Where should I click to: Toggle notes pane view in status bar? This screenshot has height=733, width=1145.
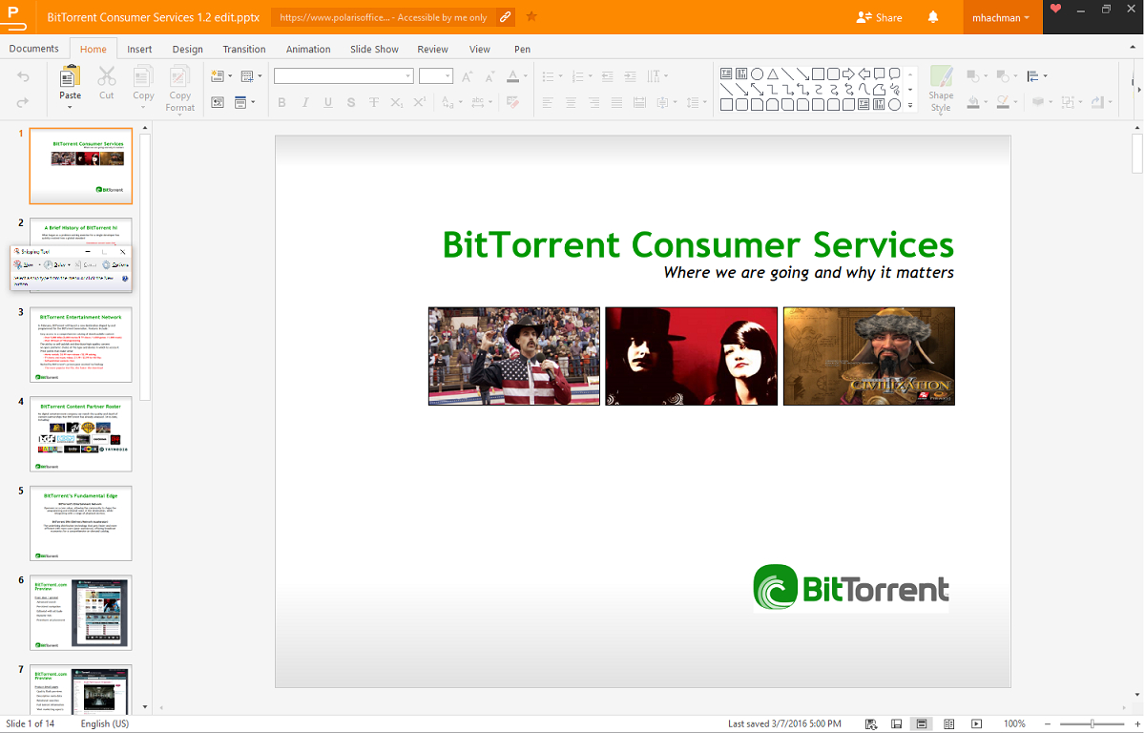pos(897,724)
